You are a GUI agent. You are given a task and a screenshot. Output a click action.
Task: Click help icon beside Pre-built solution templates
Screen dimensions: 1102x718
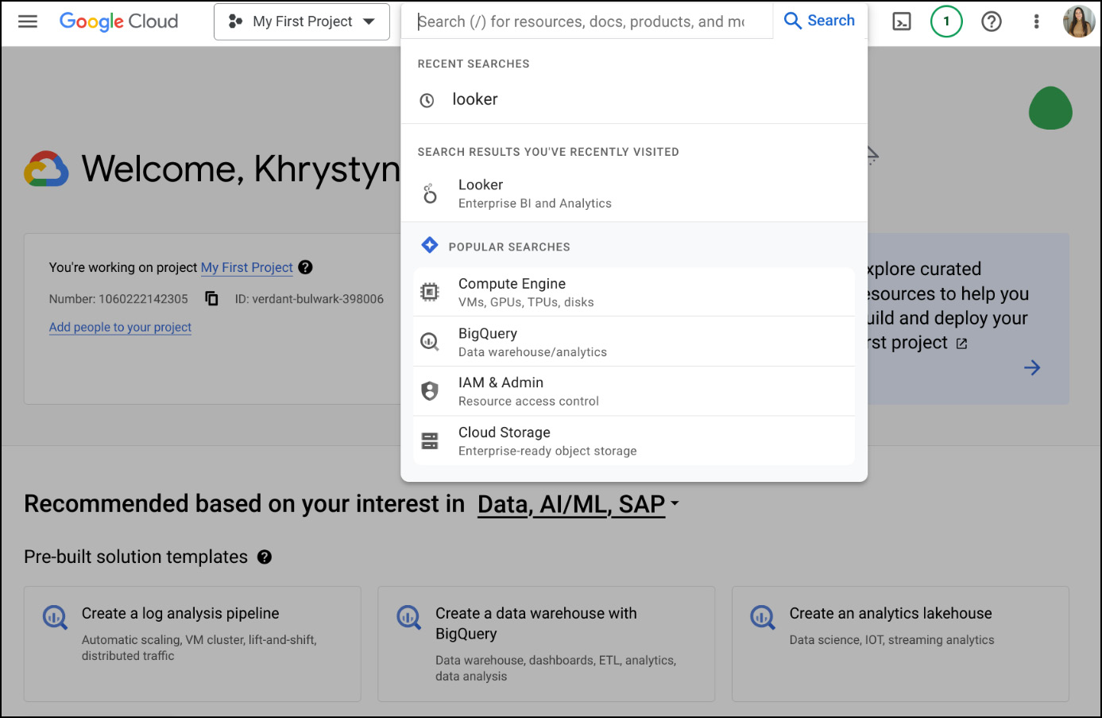click(x=265, y=557)
